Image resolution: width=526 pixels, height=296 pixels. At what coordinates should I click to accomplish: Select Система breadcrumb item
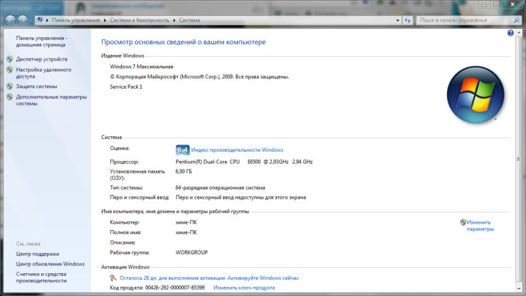[189, 20]
